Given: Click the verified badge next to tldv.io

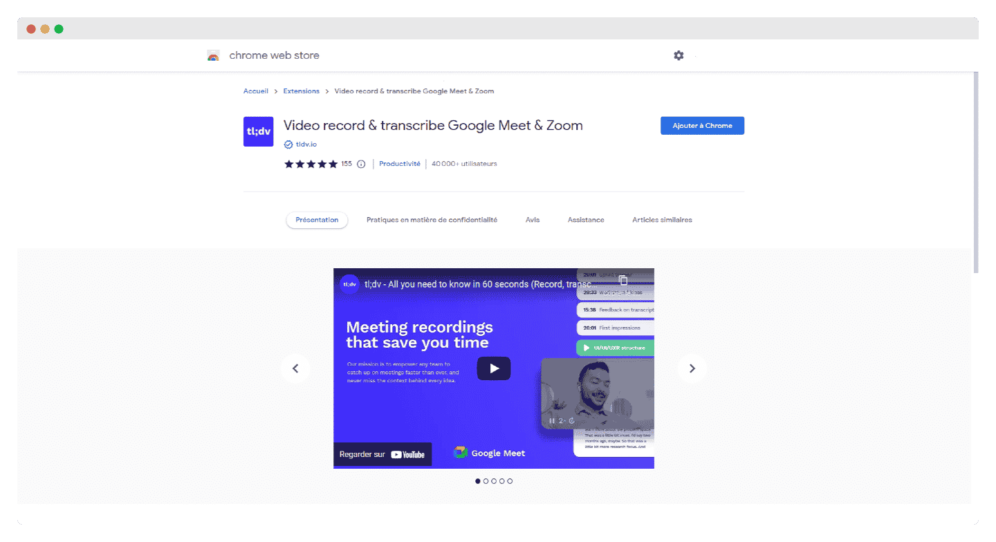Looking at the screenshot, I should [x=288, y=144].
